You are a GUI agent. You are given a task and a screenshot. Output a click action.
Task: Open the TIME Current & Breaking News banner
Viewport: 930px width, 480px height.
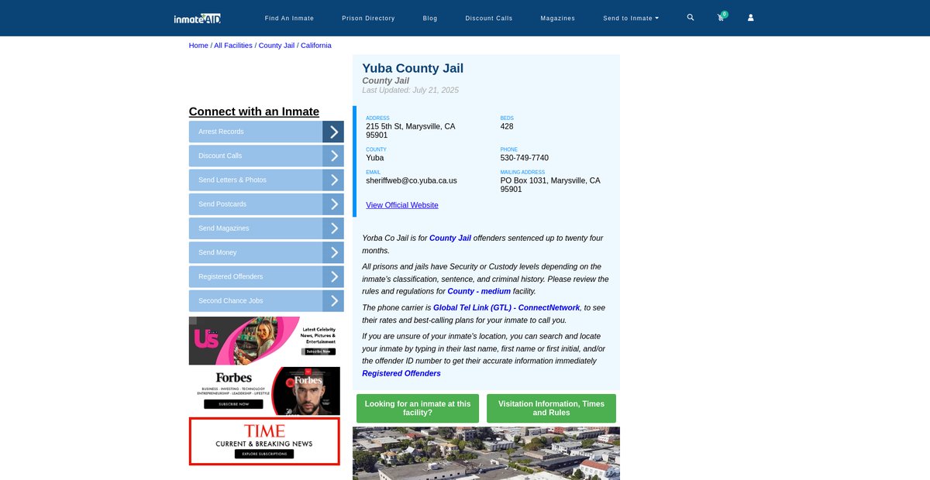[x=264, y=441]
